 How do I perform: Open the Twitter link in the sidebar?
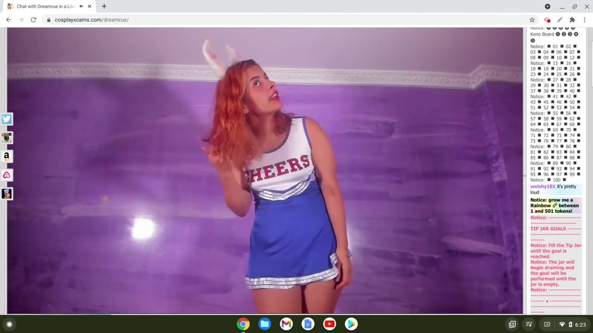[6, 119]
